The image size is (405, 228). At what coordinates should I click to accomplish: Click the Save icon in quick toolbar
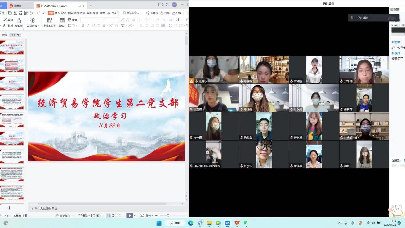pos(10,13)
